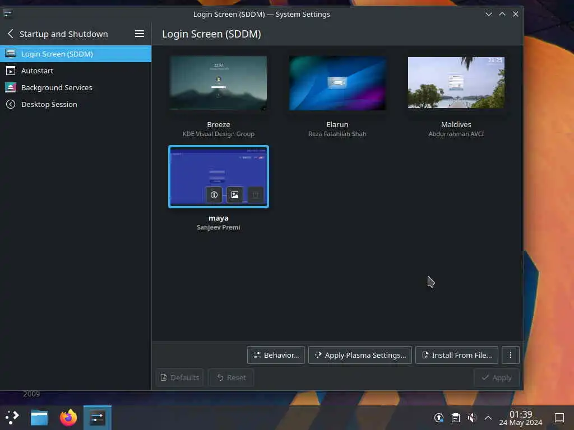This screenshot has width=574, height=430.
Task: Click the Apply button
Action: [x=497, y=377]
